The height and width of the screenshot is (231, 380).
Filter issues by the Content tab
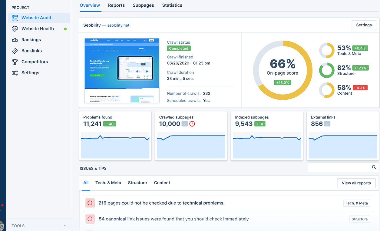tap(162, 182)
